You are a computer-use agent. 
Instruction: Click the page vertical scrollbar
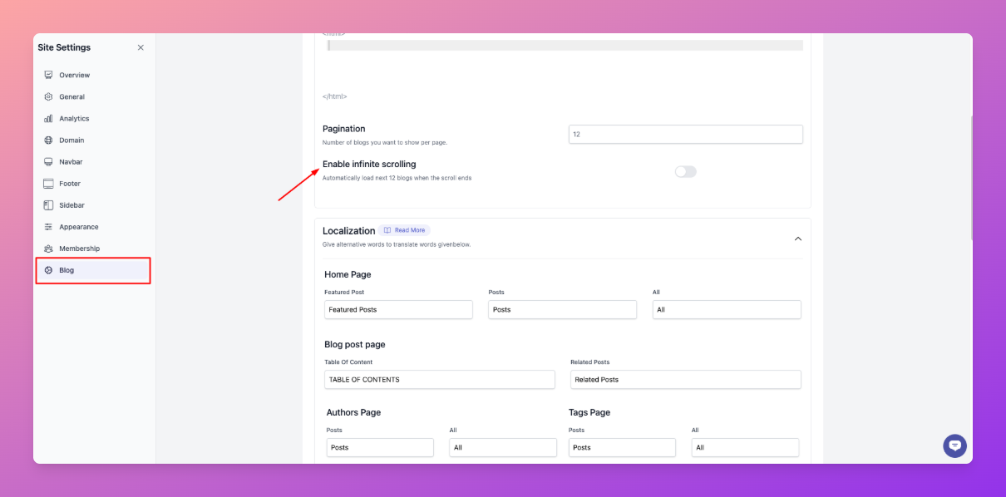(x=969, y=175)
